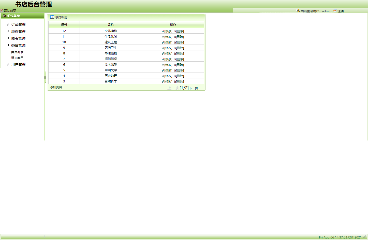Open 添加类目 in the sidebar
The width and height of the screenshot is (368, 240).
tap(17, 58)
